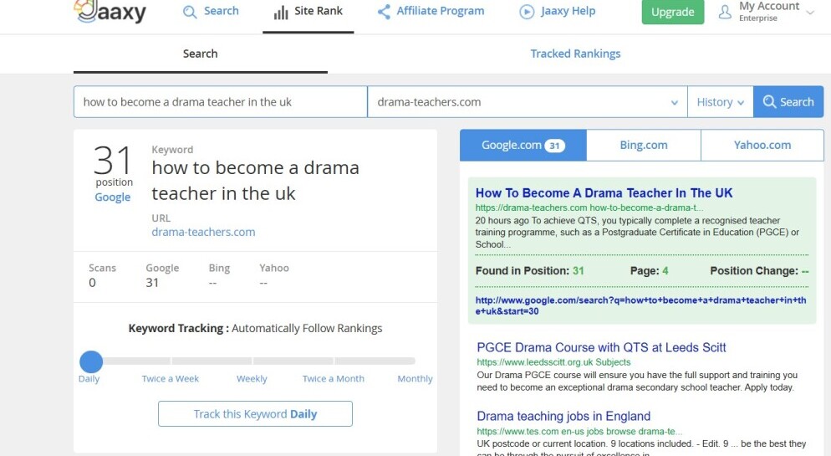The width and height of the screenshot is (831, 456).
Task: Open 'How To Become A Drama Teacher In The UK' result
Action: [604, 193]
